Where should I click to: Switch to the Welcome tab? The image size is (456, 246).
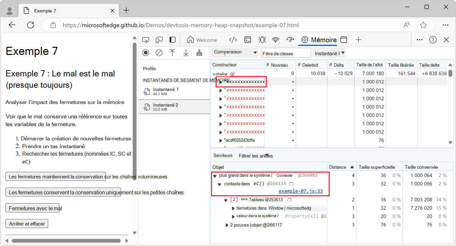(x=202, y=40)
